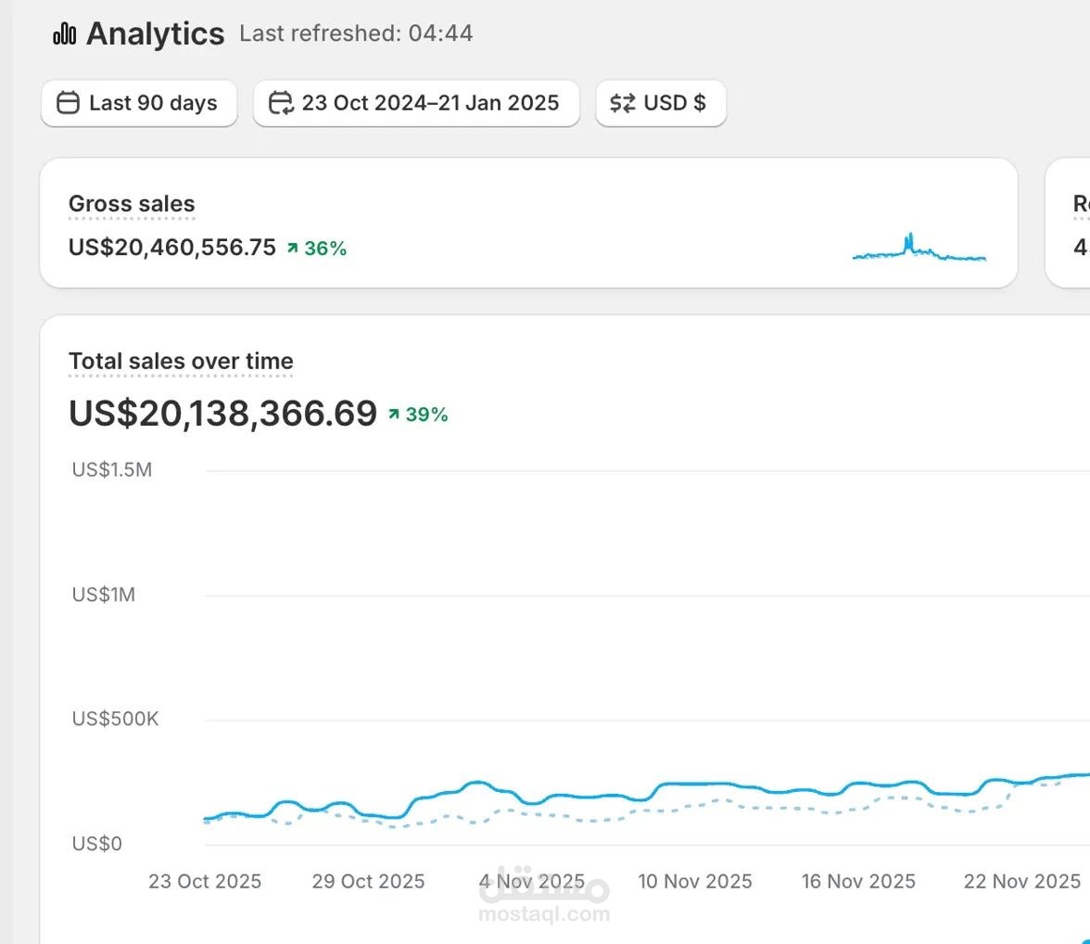Open the Last 90 days date picker

click(139, 103)
